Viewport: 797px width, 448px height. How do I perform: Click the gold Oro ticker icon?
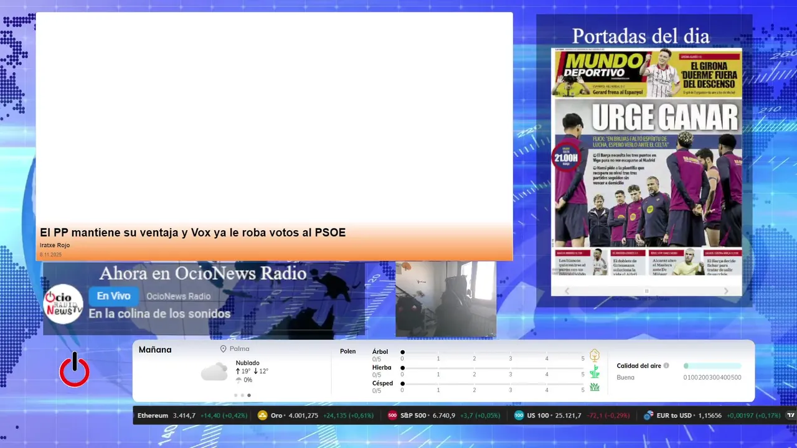(x=263, y=415)
